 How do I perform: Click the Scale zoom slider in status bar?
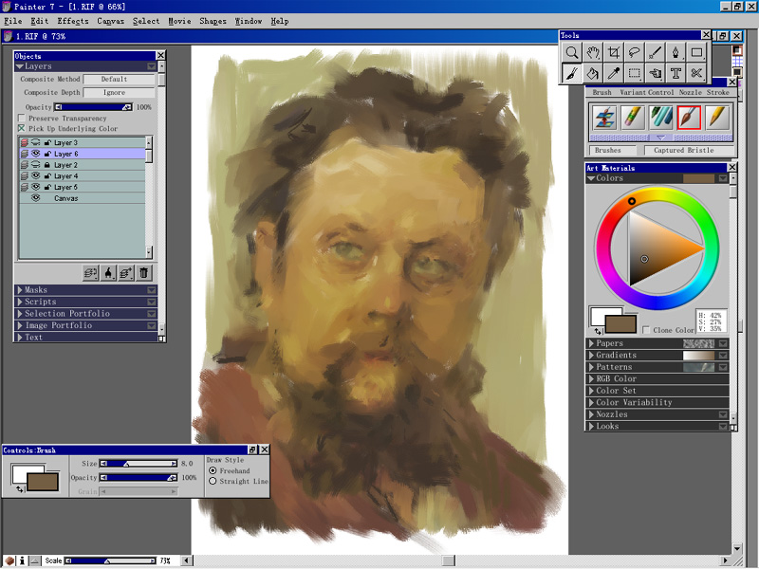click(x=110, y=560)
